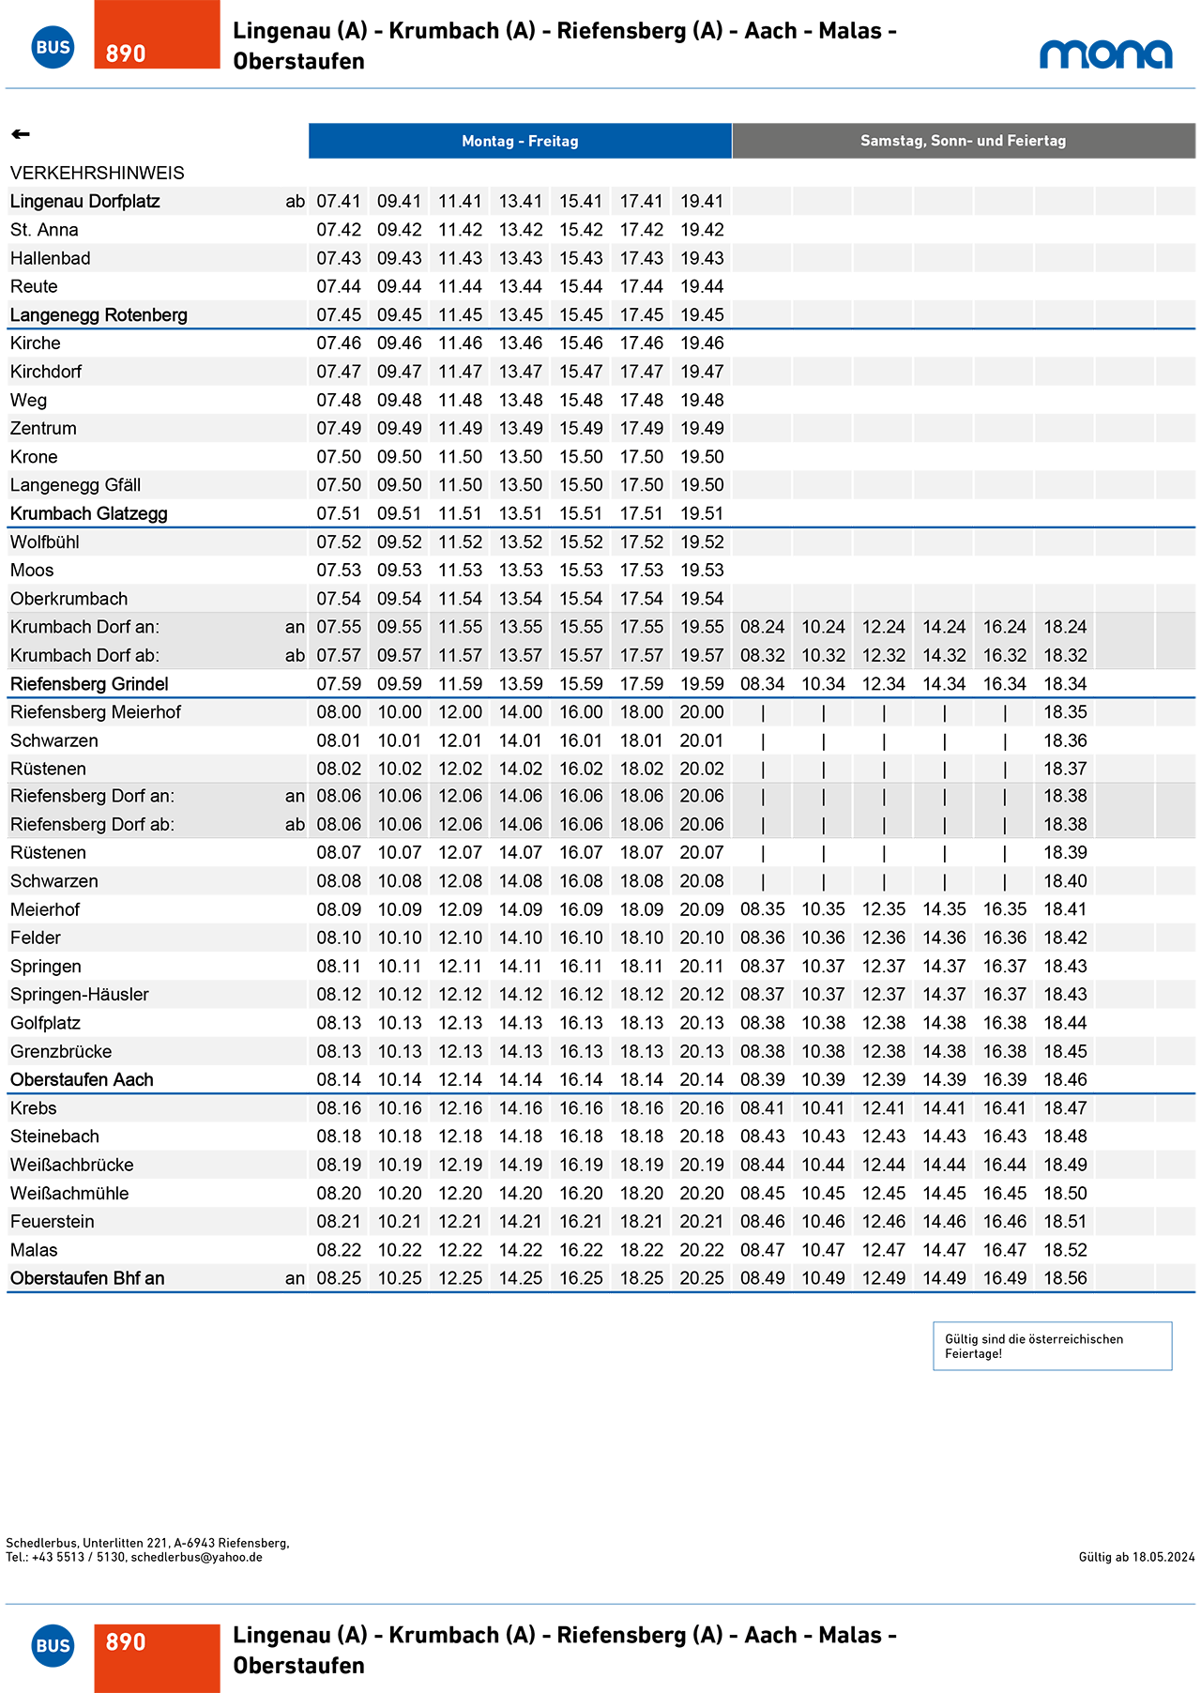Click the 07.41 departure at Lingenau Dorfplatz
The height and width of the screenshot is (1693, 1201).
339,201
